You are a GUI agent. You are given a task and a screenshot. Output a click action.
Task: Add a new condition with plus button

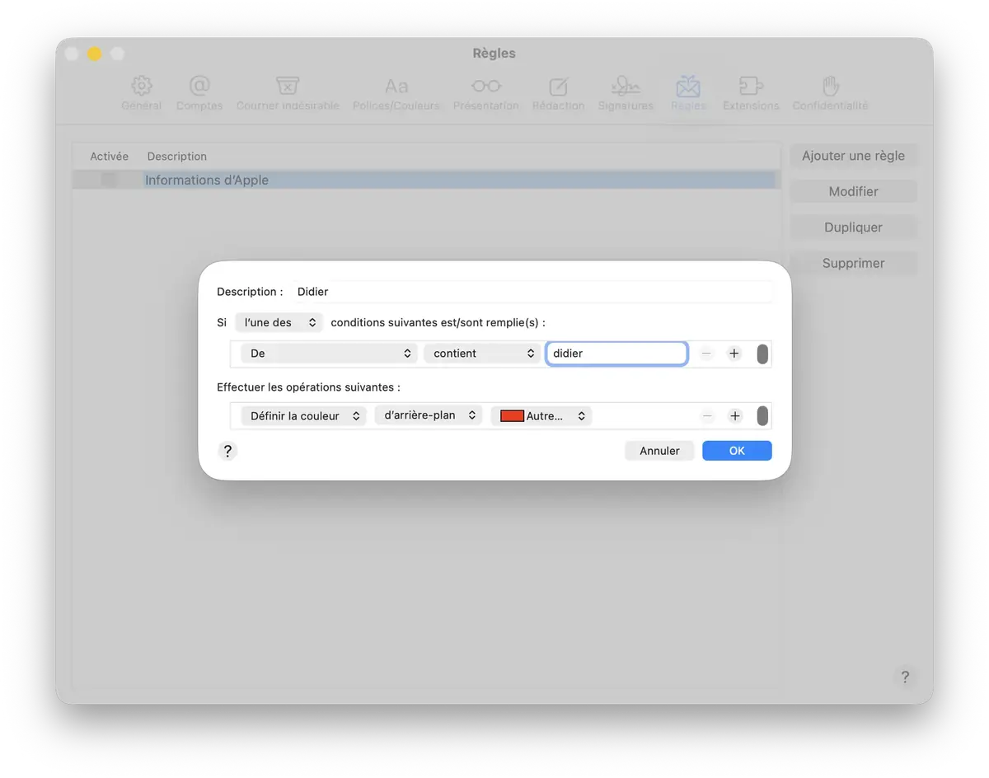[734, 353]
